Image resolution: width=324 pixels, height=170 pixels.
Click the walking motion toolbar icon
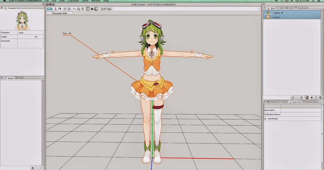pyautogui.click(x=59, y=9)
